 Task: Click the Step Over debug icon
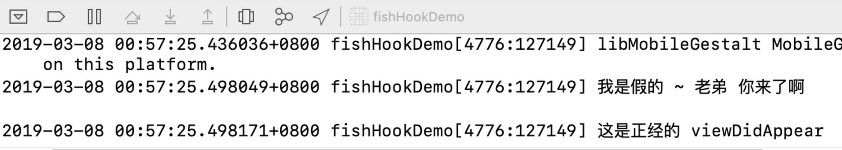pos(132,17)
